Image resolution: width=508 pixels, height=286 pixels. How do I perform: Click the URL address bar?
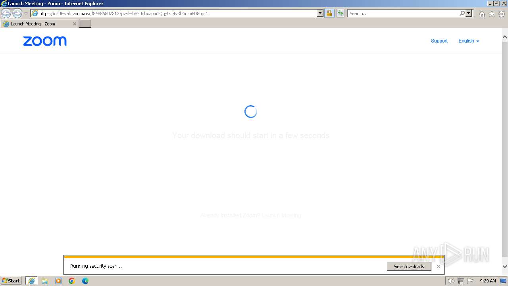coord(174,14)
